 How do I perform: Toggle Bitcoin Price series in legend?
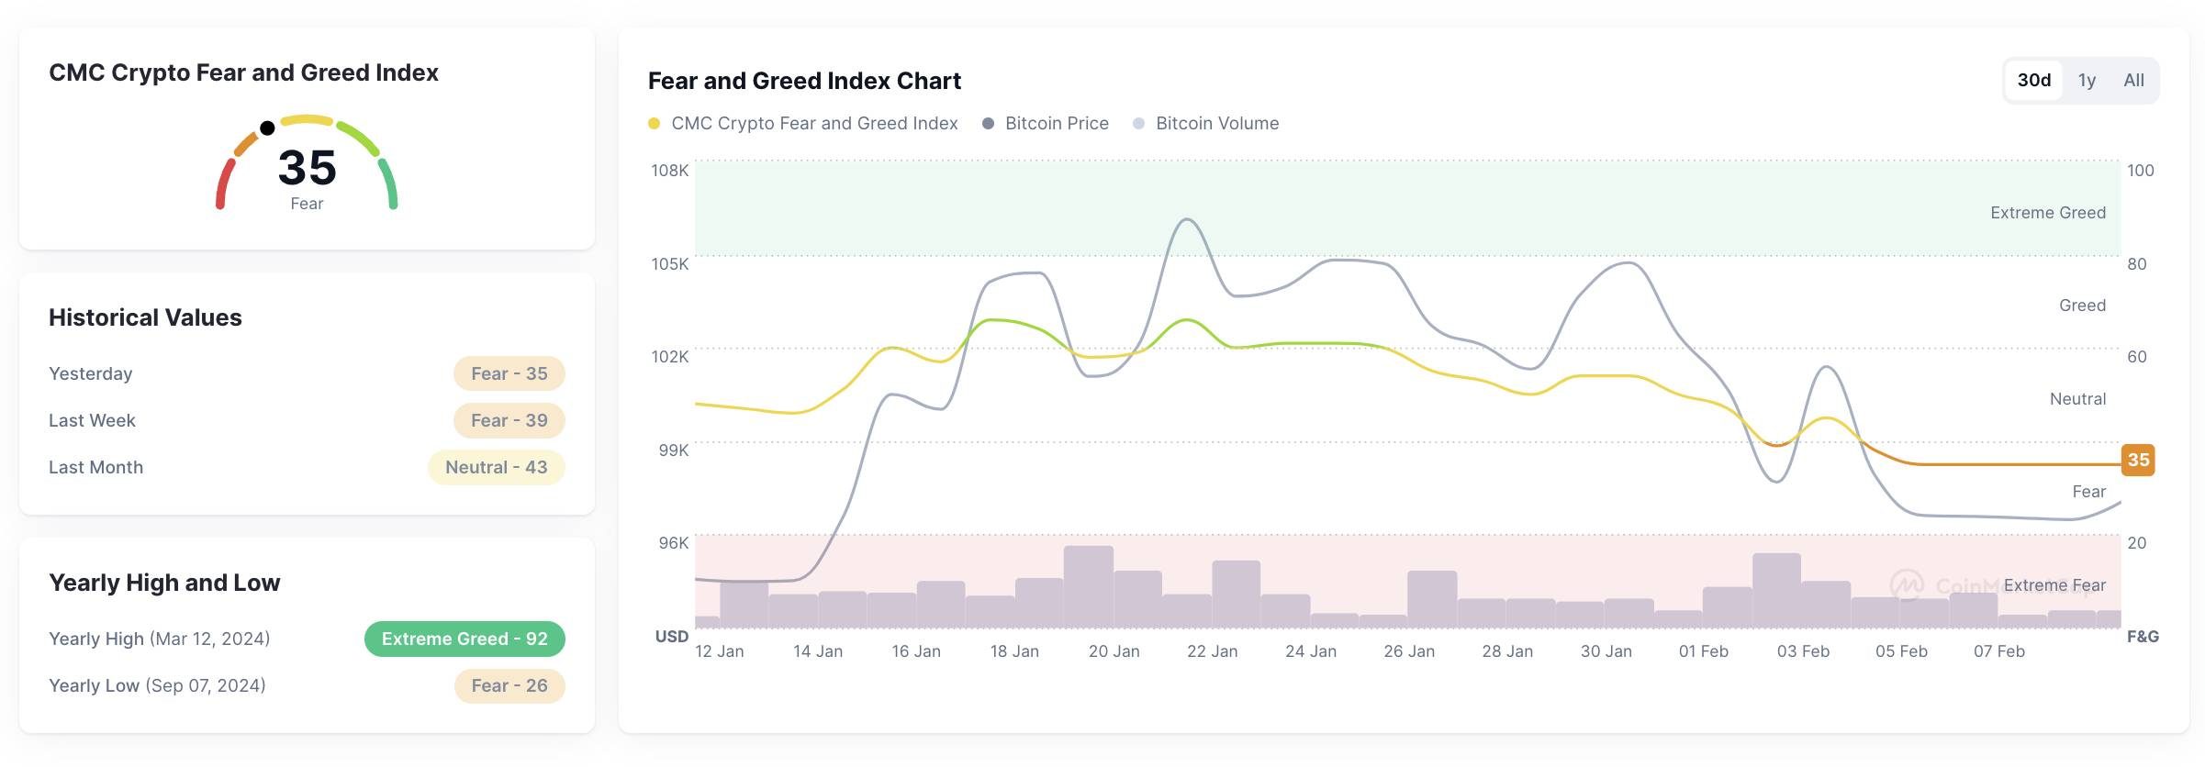click(x=1056, y=124)
